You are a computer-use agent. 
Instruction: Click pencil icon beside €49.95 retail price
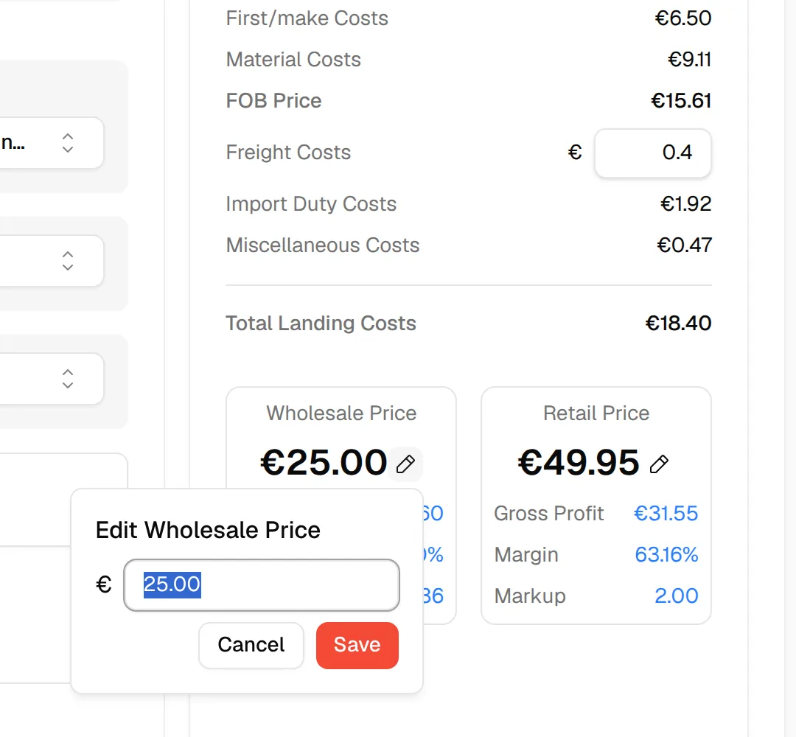click(x=659, y=464)
